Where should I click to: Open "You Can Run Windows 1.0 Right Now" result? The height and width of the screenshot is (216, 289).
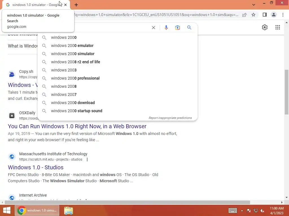click(x=77, y=126)
